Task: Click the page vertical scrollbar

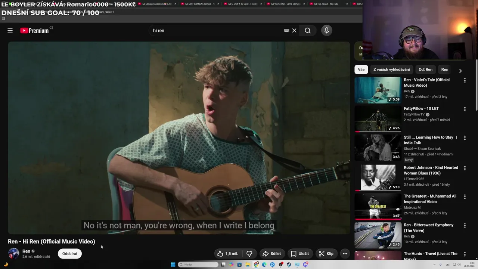Action: tap(476, 85)
